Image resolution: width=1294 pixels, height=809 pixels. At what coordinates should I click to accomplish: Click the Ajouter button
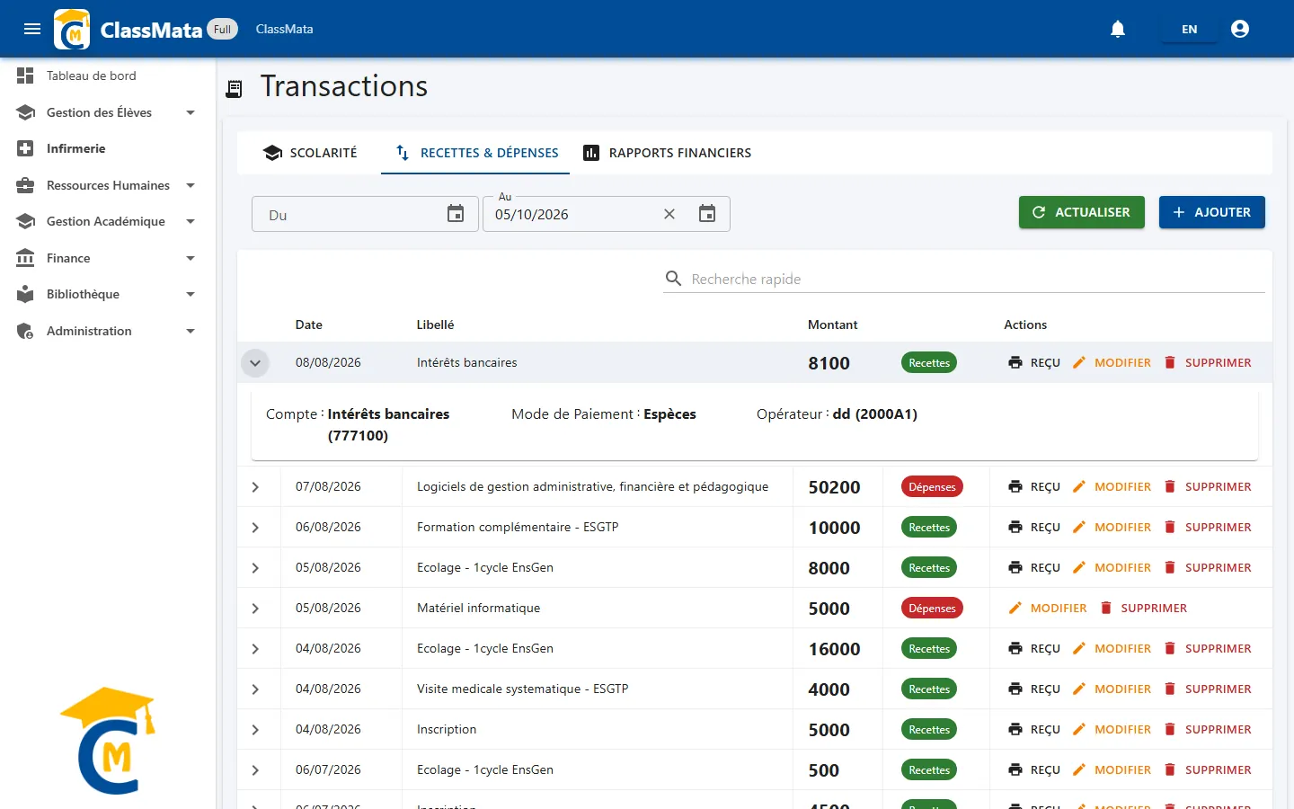[1212, 212]
